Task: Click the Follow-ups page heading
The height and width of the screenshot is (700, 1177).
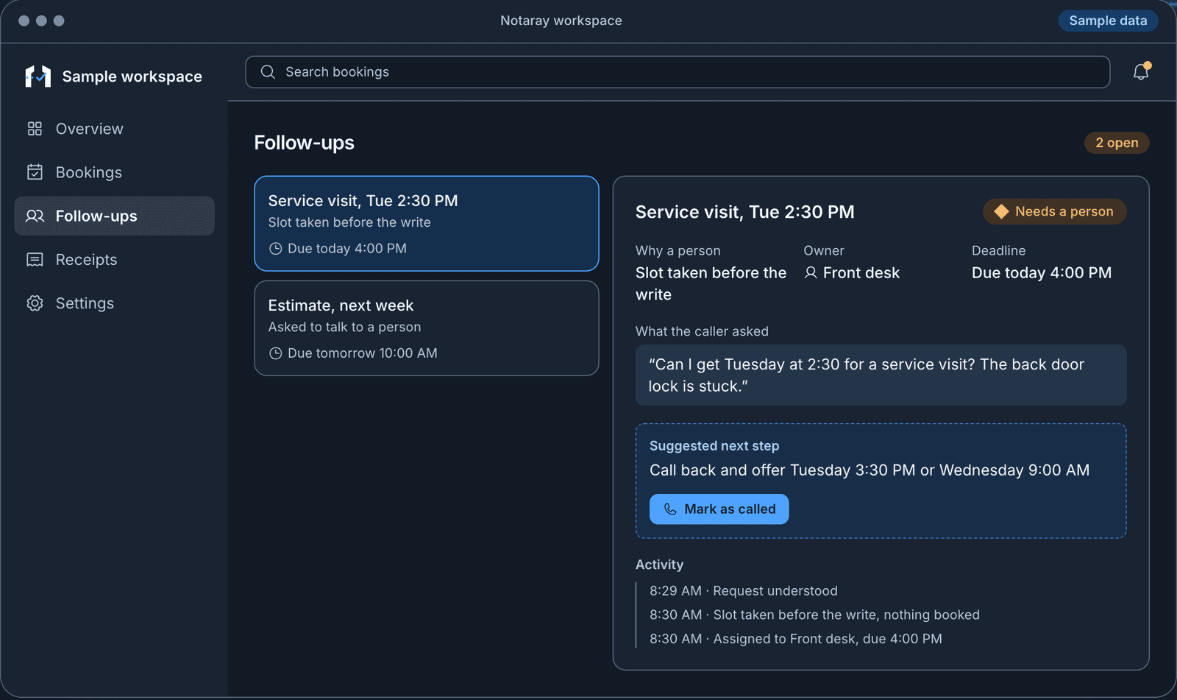Action: click(x=305, y=143)
